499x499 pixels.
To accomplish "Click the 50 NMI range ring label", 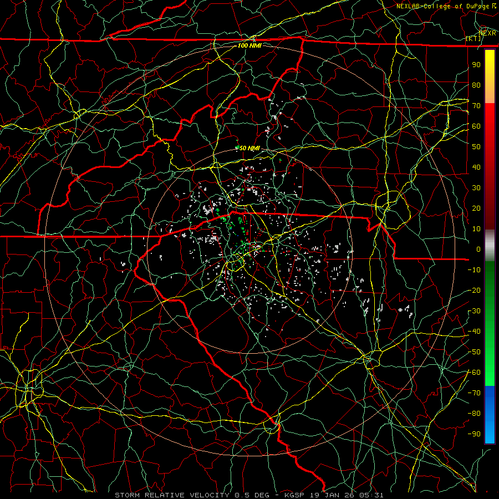I will (249, 148).
